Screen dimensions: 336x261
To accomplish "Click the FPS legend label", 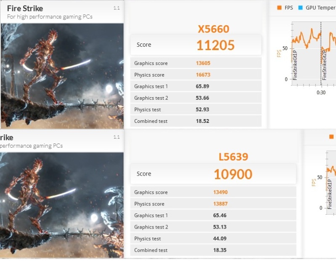I will click(x=288, y=8).
